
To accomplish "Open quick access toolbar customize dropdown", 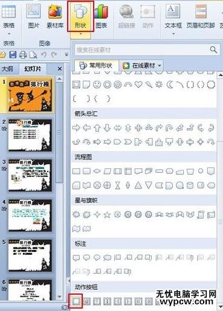I will click(x=66, y=54).
